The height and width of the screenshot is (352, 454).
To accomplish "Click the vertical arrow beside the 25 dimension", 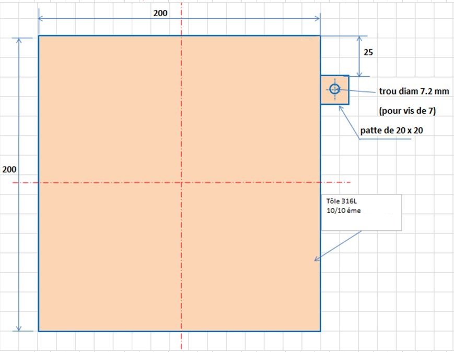I will coord(358,56).
